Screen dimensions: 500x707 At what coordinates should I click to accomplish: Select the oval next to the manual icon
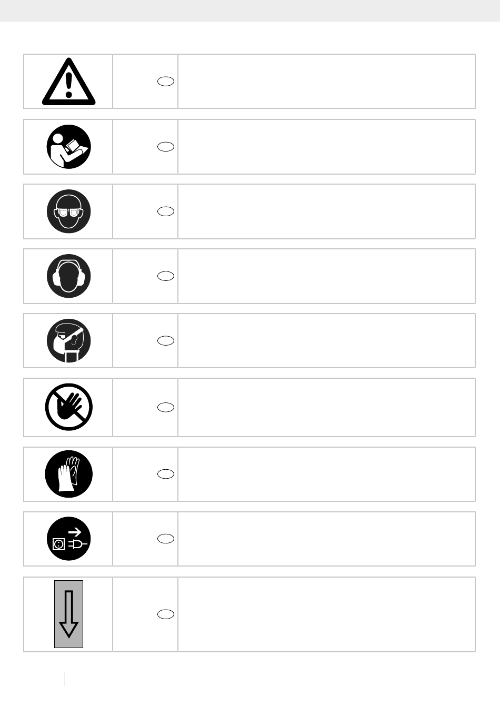pos(166,147)
